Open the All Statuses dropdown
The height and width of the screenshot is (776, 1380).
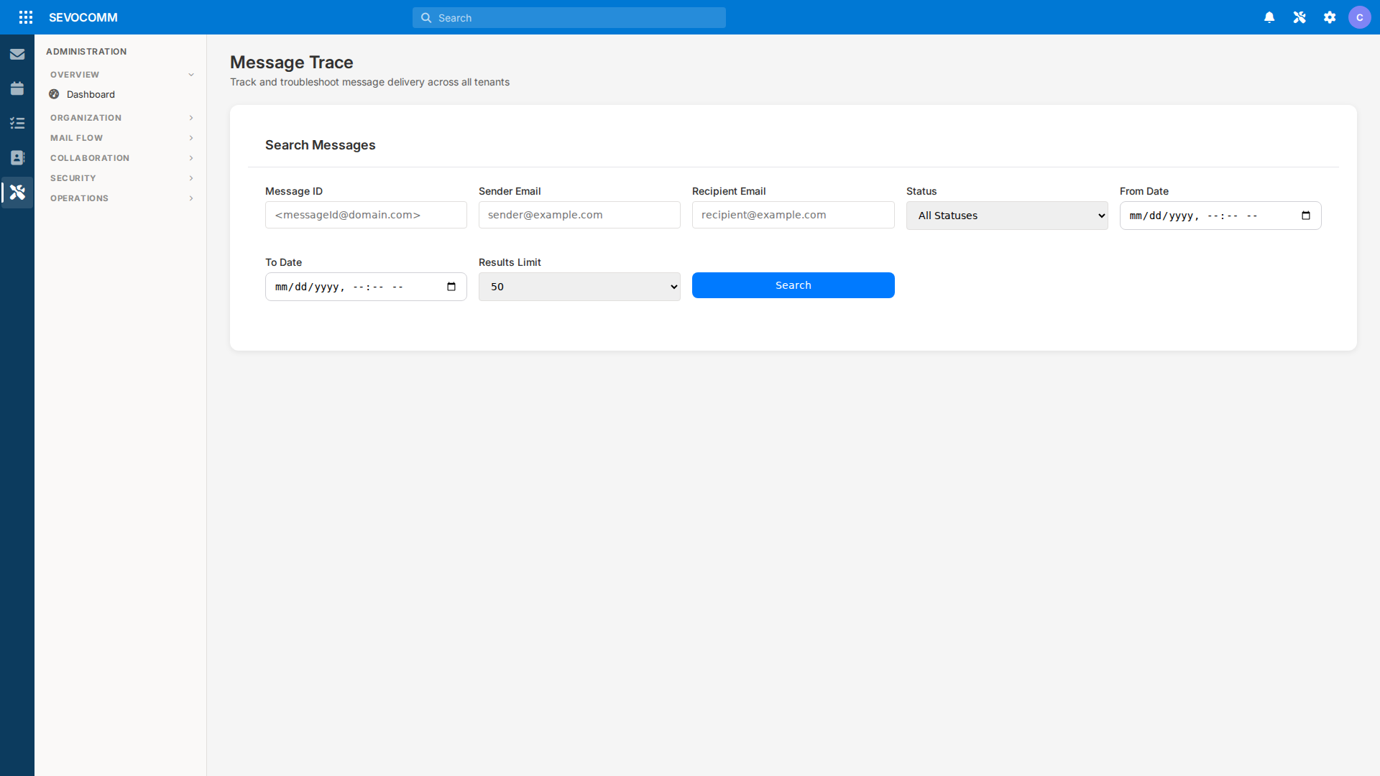(1007, 215)
